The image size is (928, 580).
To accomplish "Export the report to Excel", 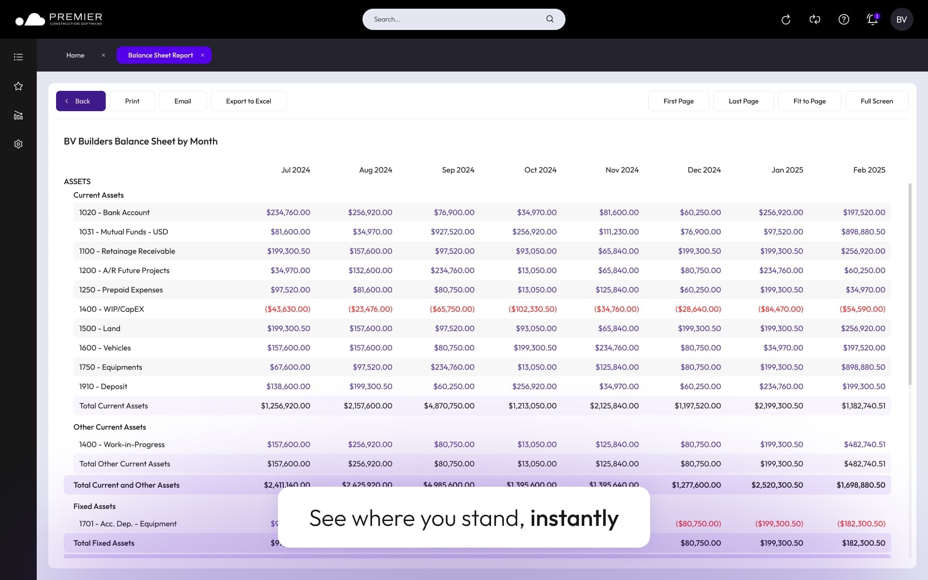I will pos(248,101).
